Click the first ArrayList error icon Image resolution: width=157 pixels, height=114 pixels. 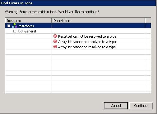point(55,41)
